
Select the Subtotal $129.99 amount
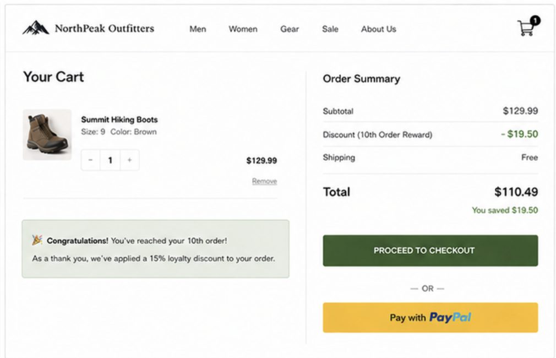(x=520, y=111)
